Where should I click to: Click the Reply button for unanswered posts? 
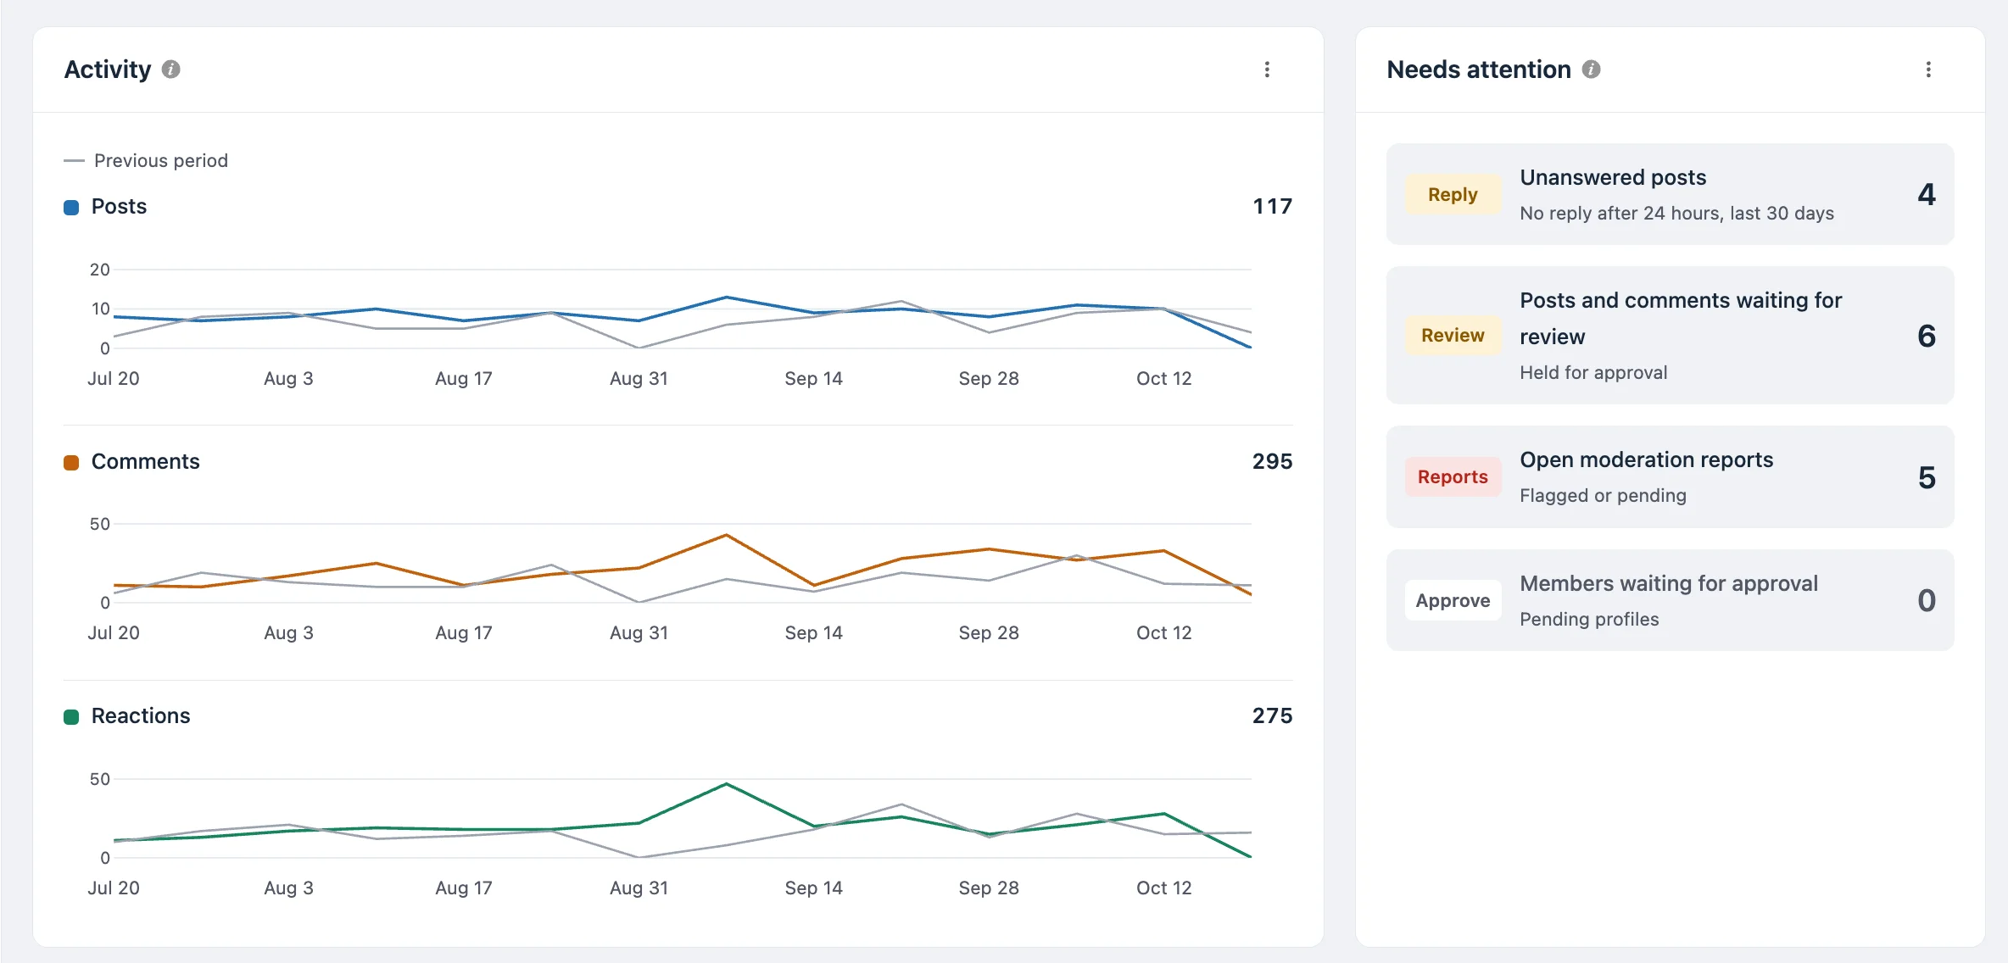(x=1453, y=194)
